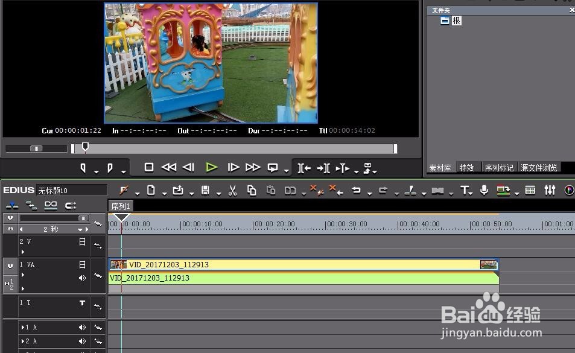Stop playback in the player
Image resolution: width=575 pixels, height=353 pixels.
149,168
